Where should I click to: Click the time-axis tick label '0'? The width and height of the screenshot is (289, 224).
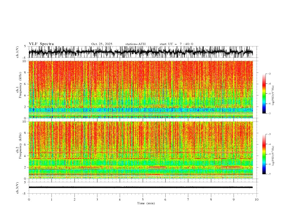point(29,199)
